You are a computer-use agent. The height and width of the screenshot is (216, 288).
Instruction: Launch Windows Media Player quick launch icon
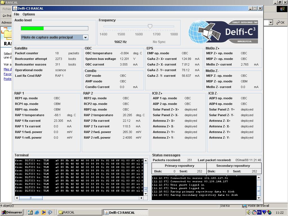point(43,212)
